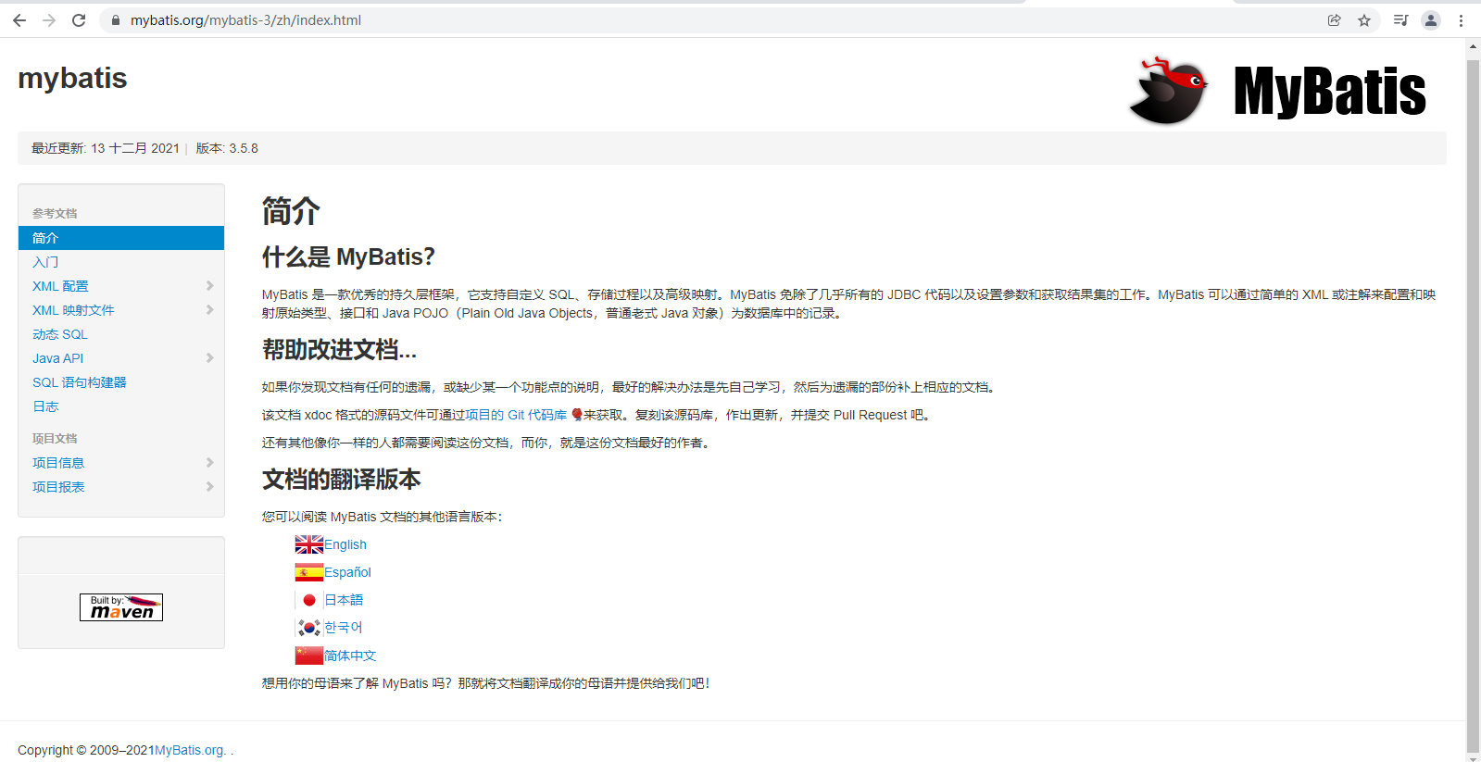Click the China flag icon
The image size is (1481, 762).
click(309, 656)
